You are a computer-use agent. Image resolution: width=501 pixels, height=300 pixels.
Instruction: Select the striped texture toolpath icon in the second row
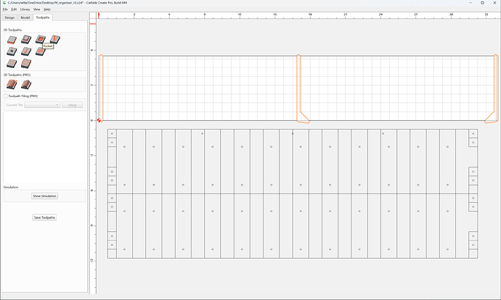click(x=41, y=51)
